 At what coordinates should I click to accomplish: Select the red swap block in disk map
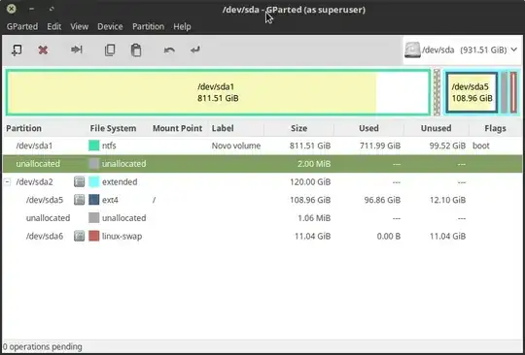click(513, 92)
